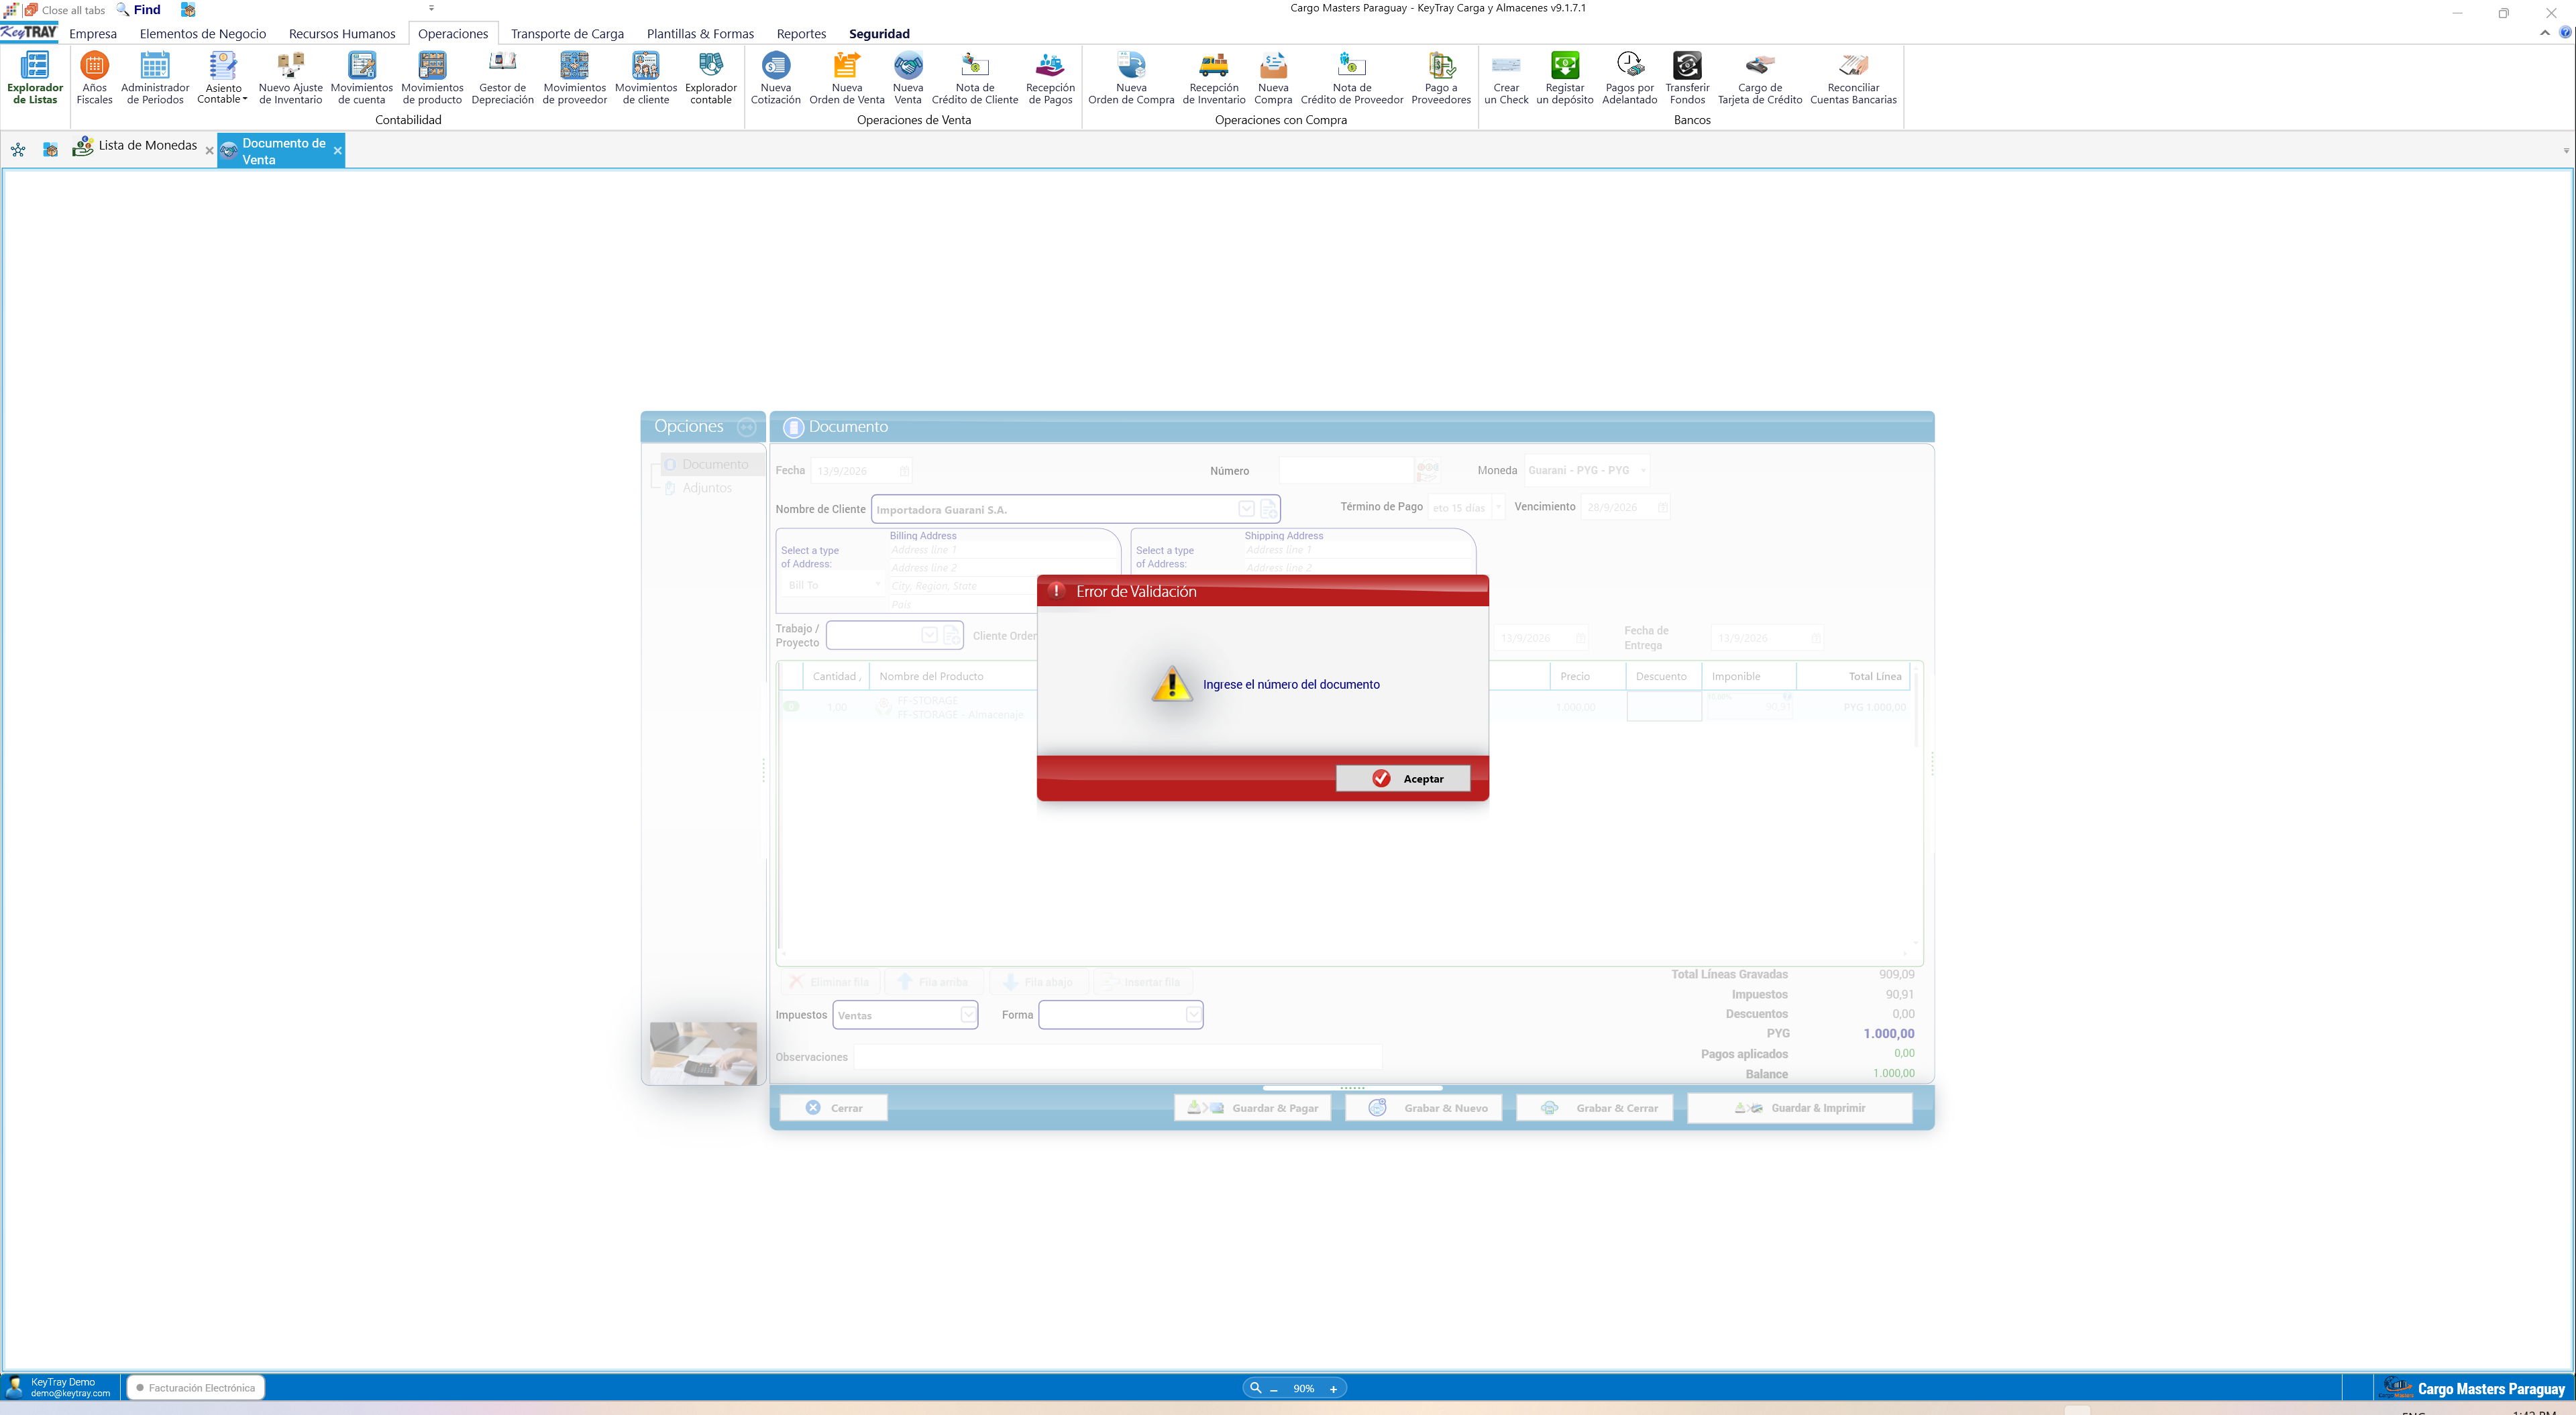Open Gestor de Depreciación

coord(502,78)
